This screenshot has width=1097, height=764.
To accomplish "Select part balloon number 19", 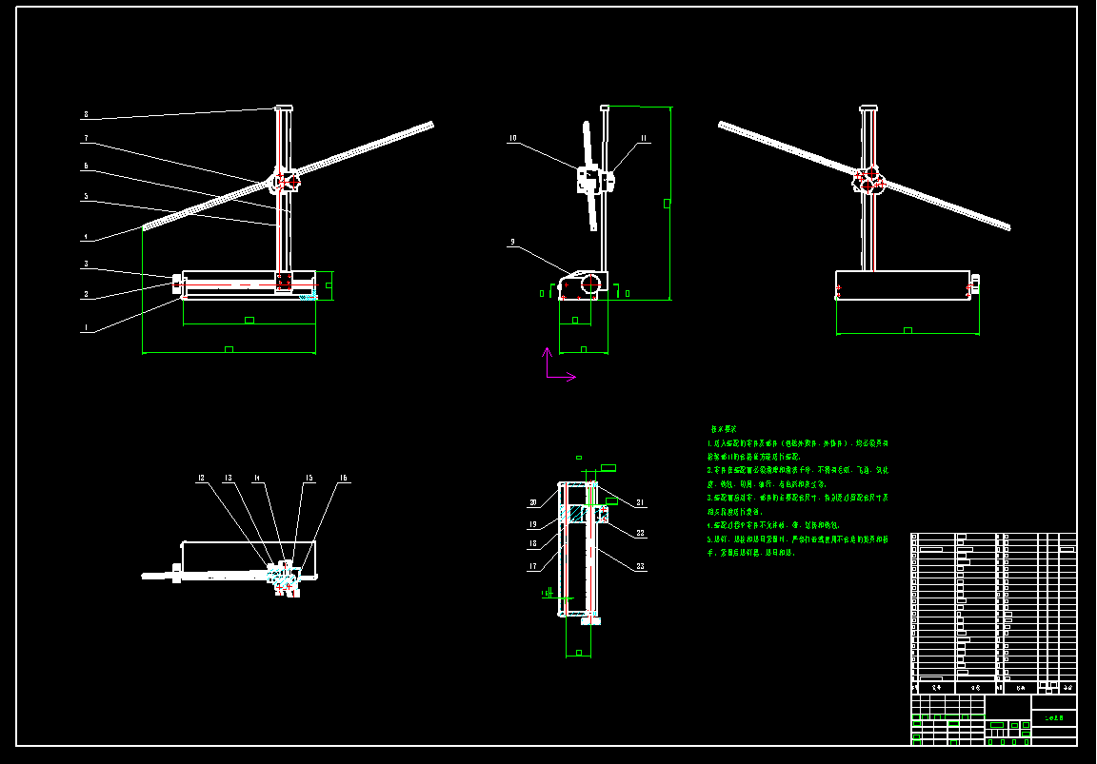I will [x=533, y=524].
